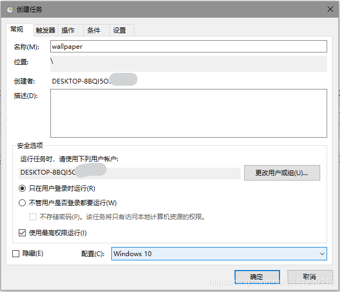Click the task scheduler clock icon in title bar
The width and height of the screenshot is (340, 292).
point(10,10)
